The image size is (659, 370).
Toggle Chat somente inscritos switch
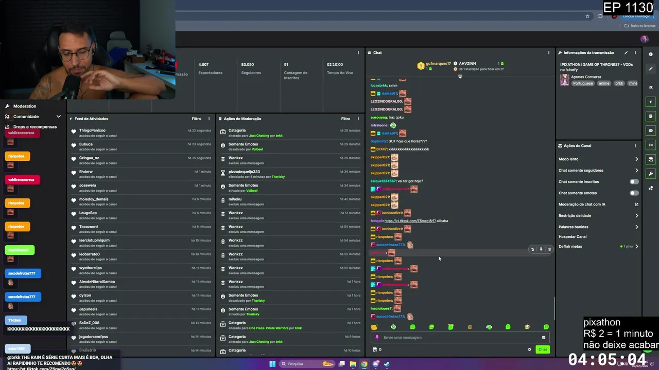pyautogui.click(x=634, y=182)
